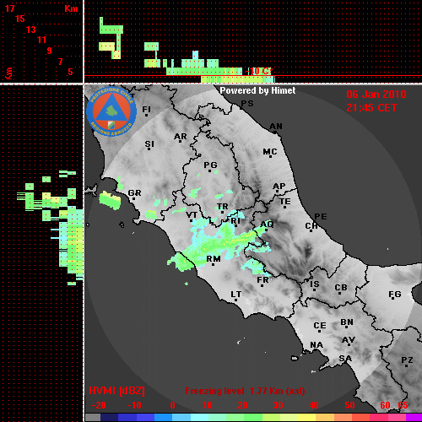Click the scale value 60

pos(385,405)
